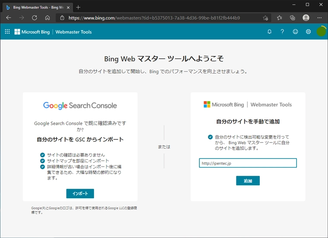Open the Microsoft apps grid launcher
The width and height of the screenshot is (328, 238).
point(7,32)
